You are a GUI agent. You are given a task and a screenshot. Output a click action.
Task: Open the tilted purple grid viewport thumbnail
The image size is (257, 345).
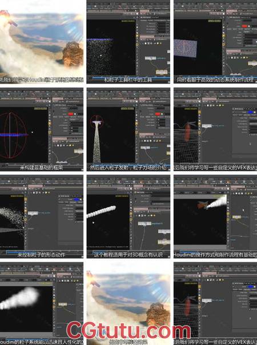[x=215, y=41]
